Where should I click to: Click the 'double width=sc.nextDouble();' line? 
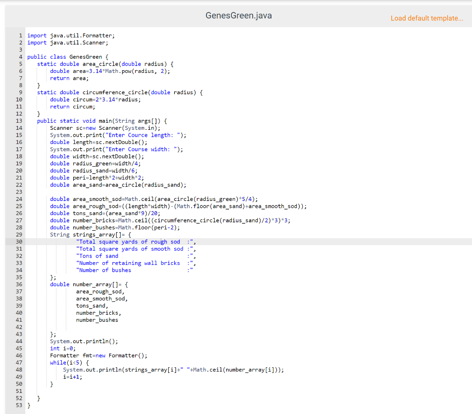[x=97, y=156]
